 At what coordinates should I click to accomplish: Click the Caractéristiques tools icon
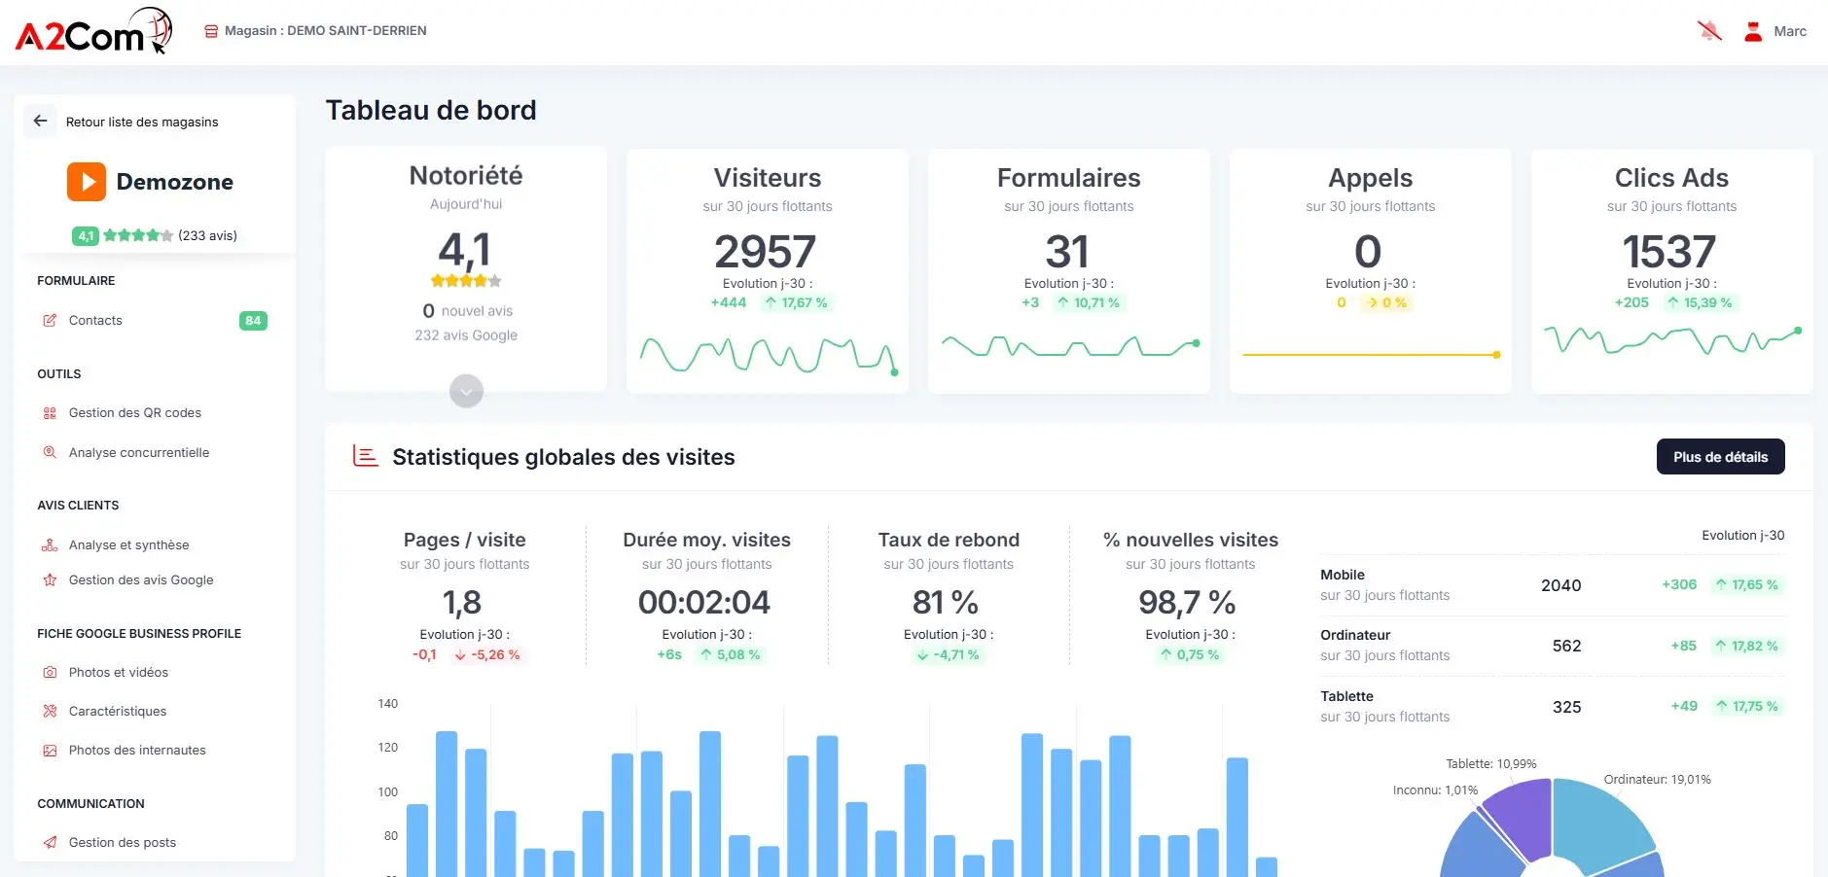tap(50, 712)
